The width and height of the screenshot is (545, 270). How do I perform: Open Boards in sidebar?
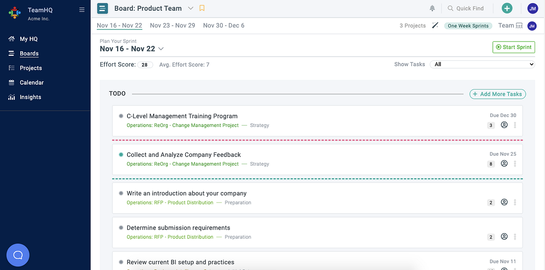[x=29, y=54]
